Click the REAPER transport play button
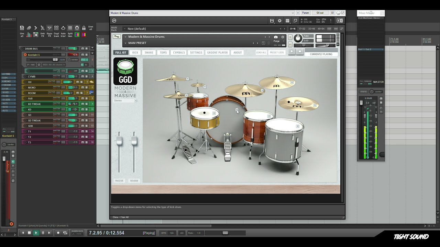This screenshot has height=247, width=440. click(x=36, y=233)
